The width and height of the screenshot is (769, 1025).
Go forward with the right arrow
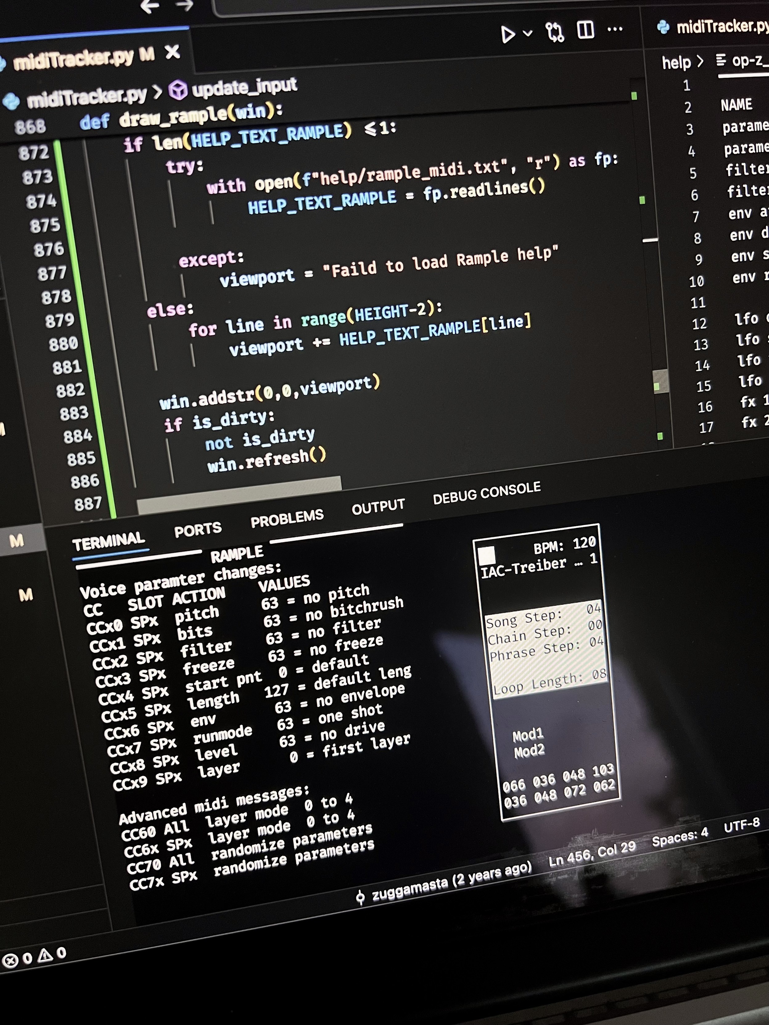(x=184, y=5)
